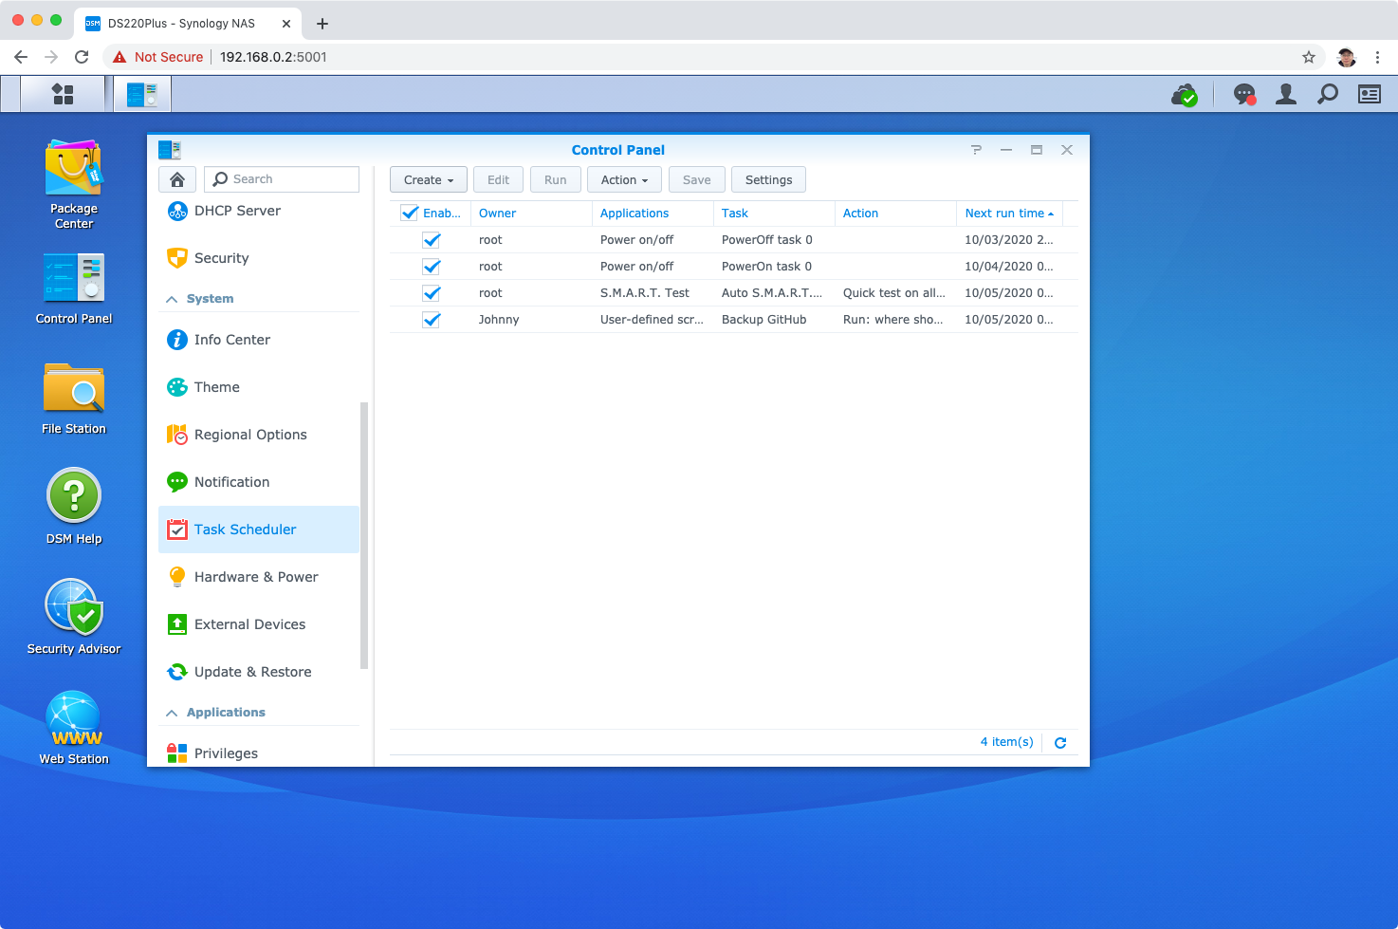Screen dimensions: 1398x929
Task: Open Security settings in sidebar
Action: pyautogui.click(x=259, y=258)
